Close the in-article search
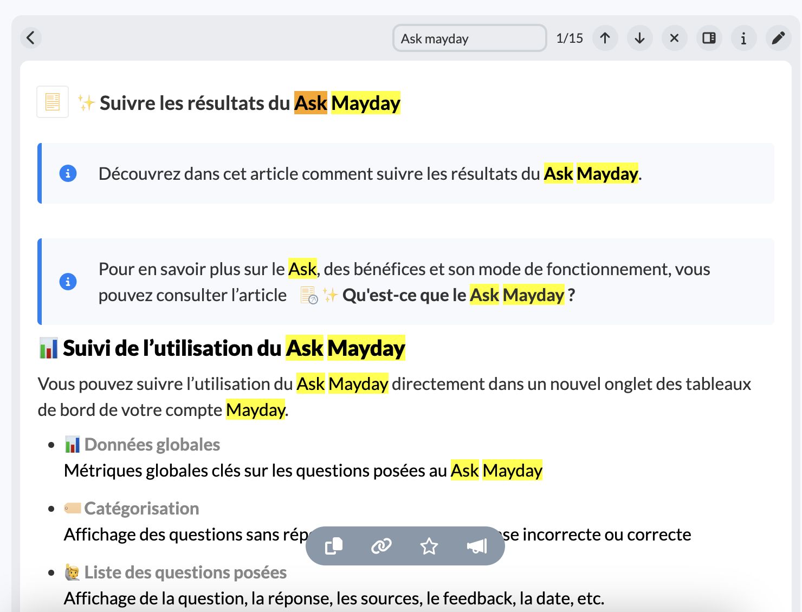 pos(674,38)
